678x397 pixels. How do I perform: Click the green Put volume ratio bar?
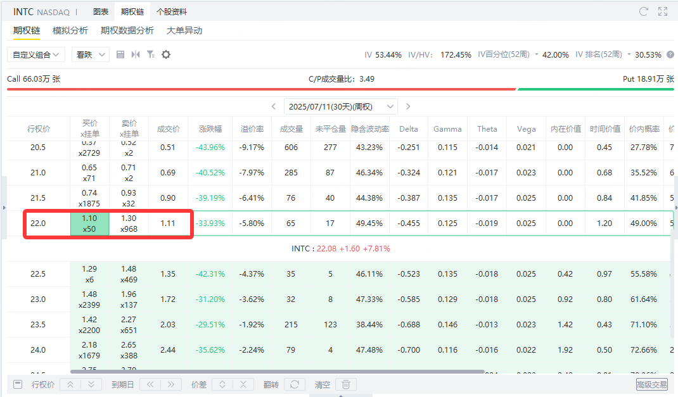point(596,89)
